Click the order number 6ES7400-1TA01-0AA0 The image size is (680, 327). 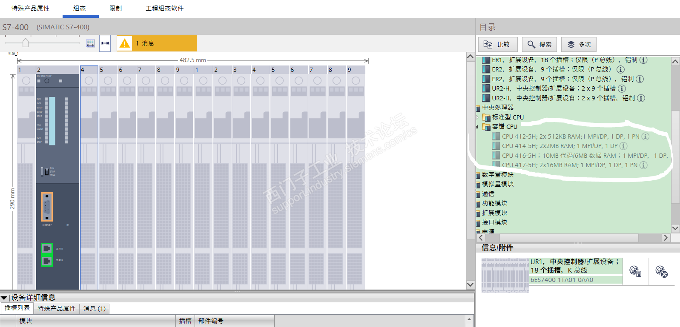562,280
